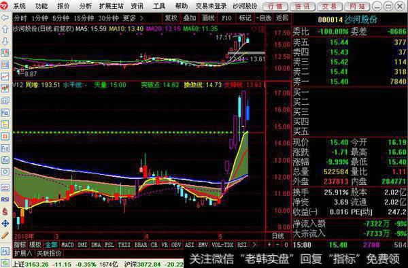408x268 pixels.
Task: Click the red dollar sign sidebar icon
Action: pos(5,212)
